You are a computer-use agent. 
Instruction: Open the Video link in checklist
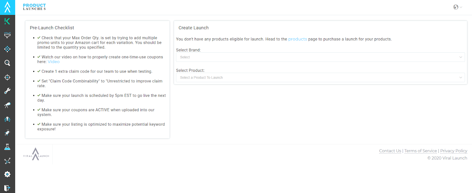tap(54, 62)
